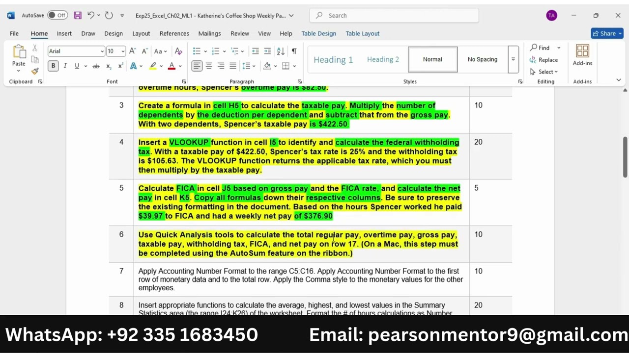
Task: Toggle Align Left
Action: 197,66
